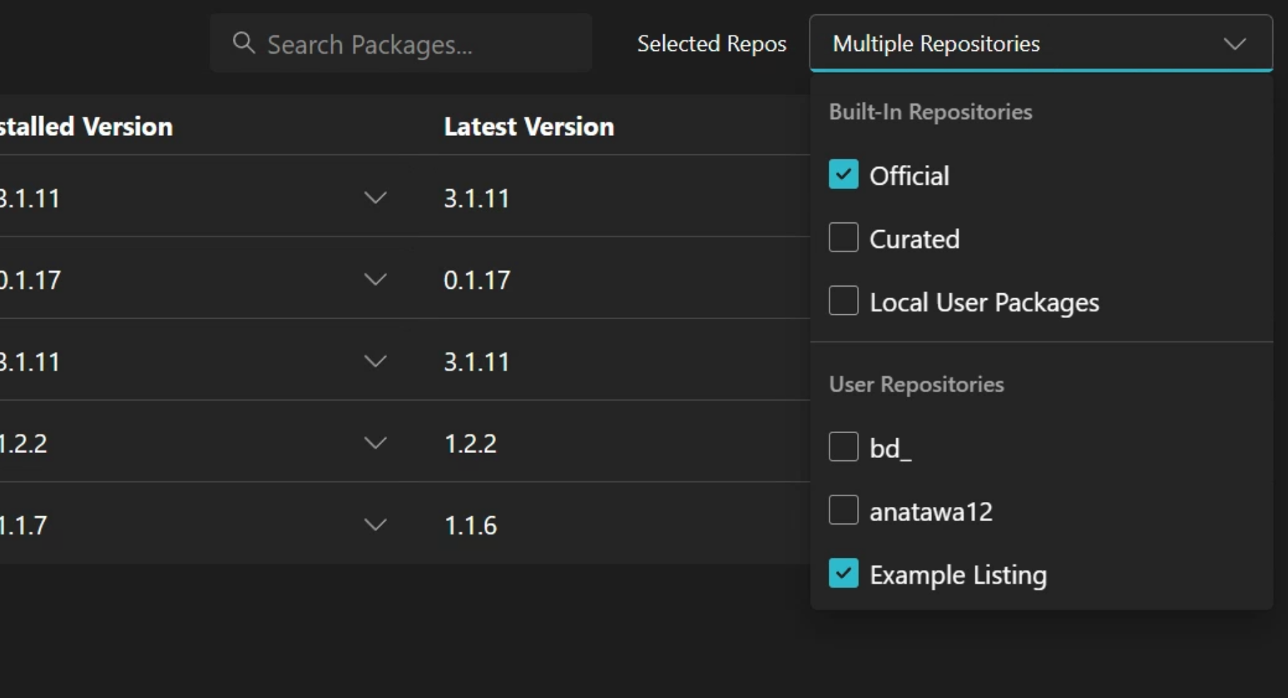Click the Selected Repos label
Viewport: 1288px width, 698px height.
pyautogui.click(x=712, y=44)
